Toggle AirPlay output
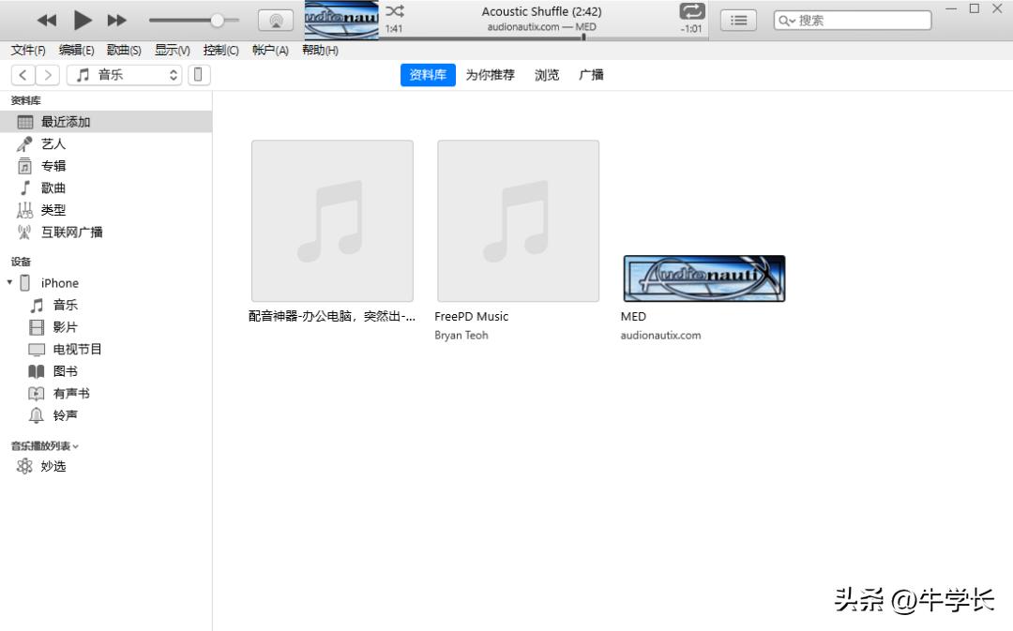Image resolution: width=1013 pixels, height=631 pixels. (276, 19)
